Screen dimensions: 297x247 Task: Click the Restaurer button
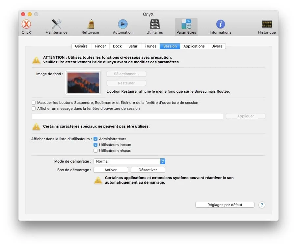click(x=126, y=83)
